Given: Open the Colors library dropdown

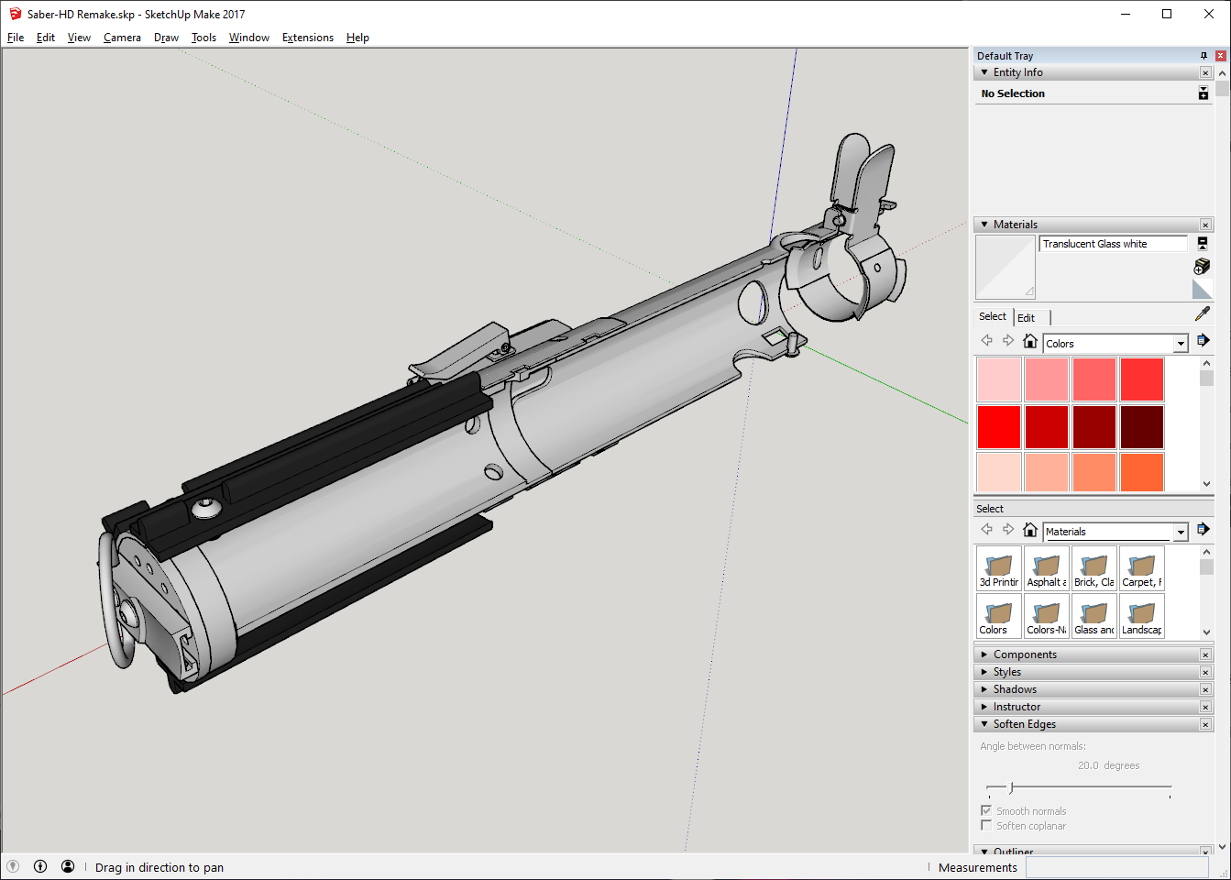Looking at the screenshot, I should click(1181, 344).
